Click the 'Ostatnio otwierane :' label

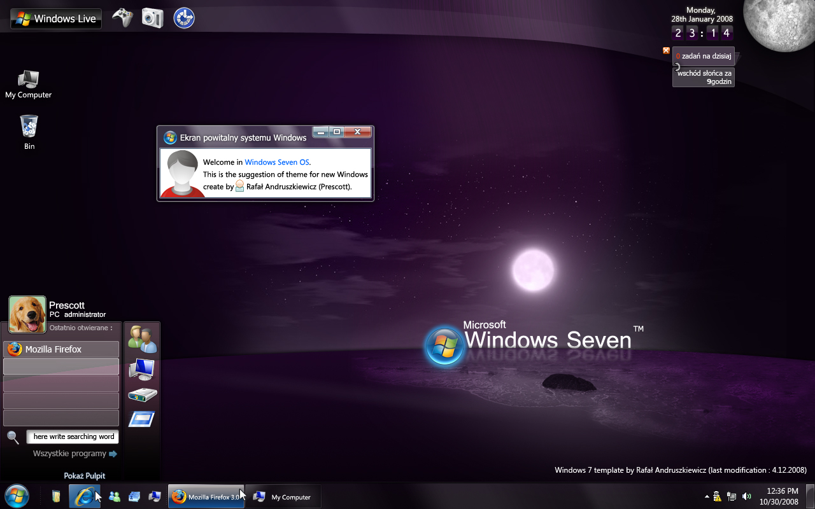coord(81,328)
